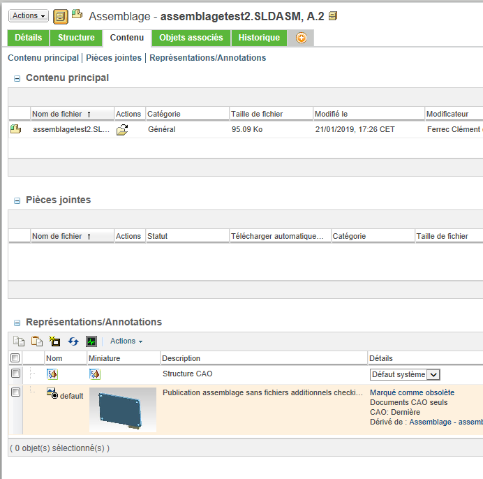Jump to Représentations/Annotations section link
Screen dimensions: 483x479
tap(207, 58)
